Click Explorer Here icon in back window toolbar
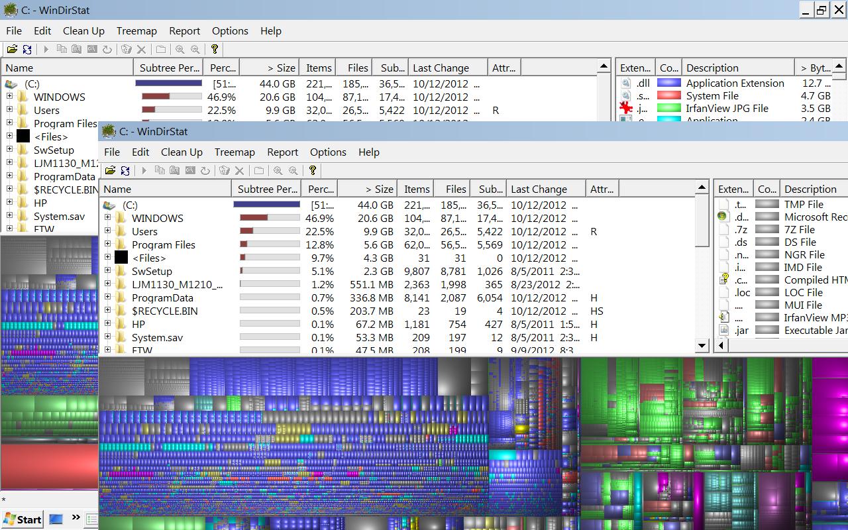Image resolution: width=848 pixels, height=530 pixels. (x=76, y=49)
